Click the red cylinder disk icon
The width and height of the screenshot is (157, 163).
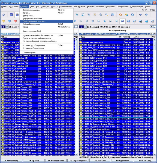[16, 21]
